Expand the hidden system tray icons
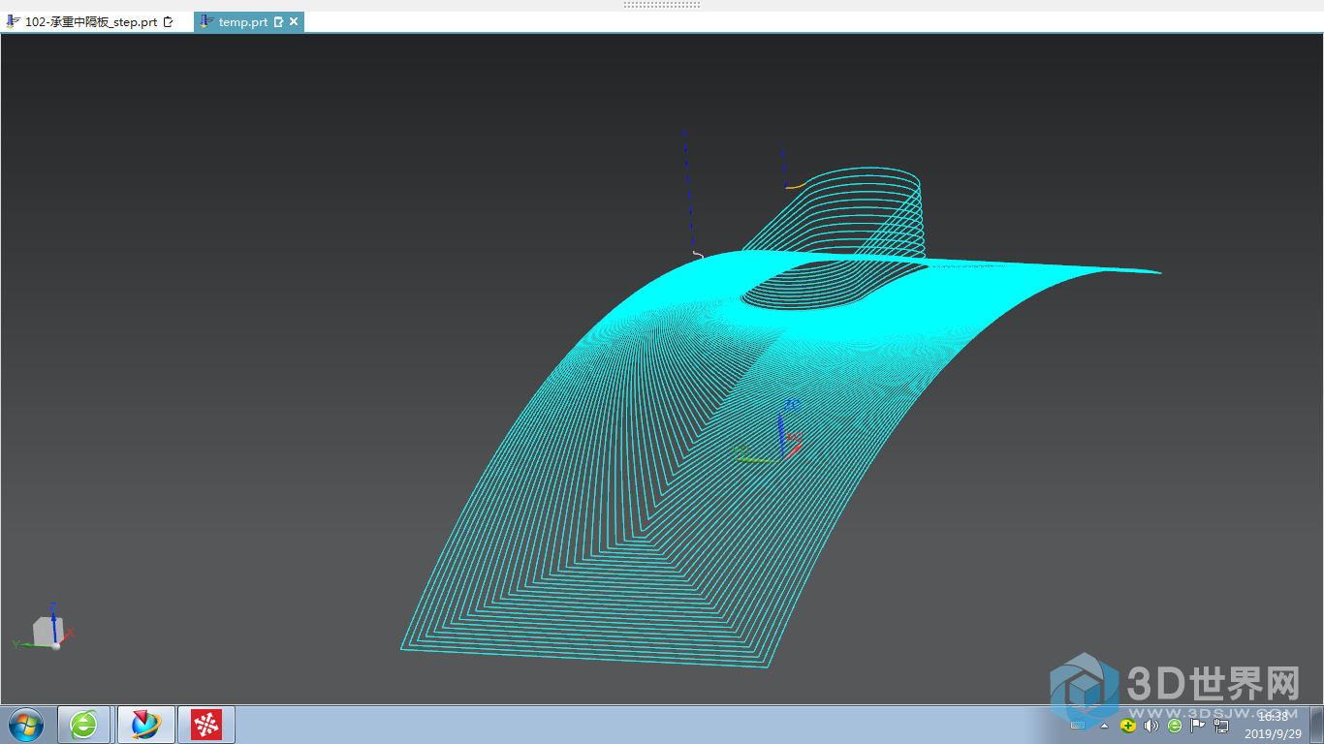 pos(1104,726)
